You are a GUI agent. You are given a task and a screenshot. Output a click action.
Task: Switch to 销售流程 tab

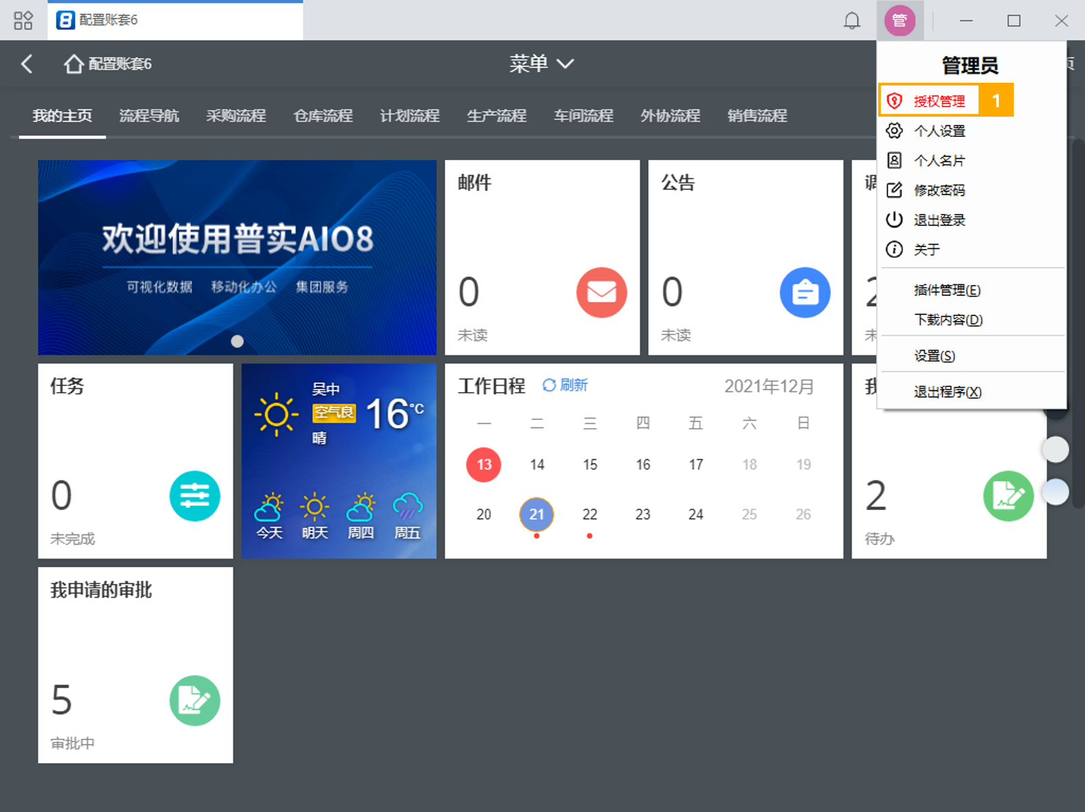(x=757, y=116)
